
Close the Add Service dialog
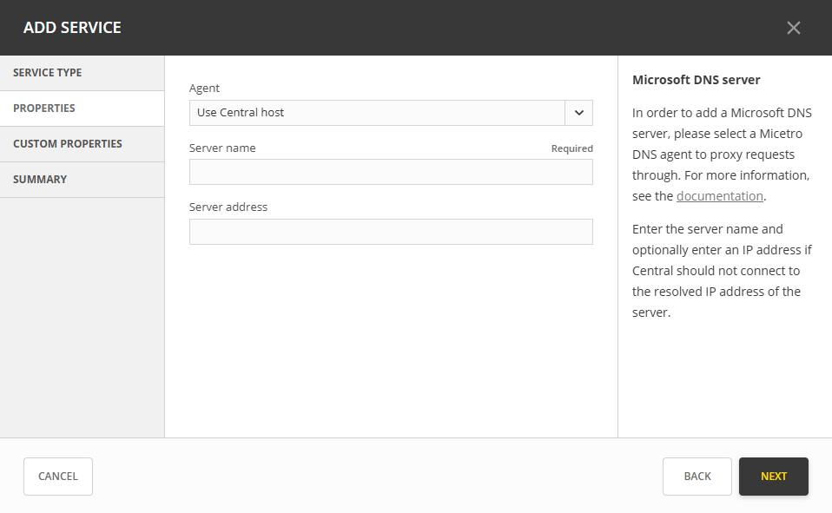pyautogui.click(x=793, y=28)
